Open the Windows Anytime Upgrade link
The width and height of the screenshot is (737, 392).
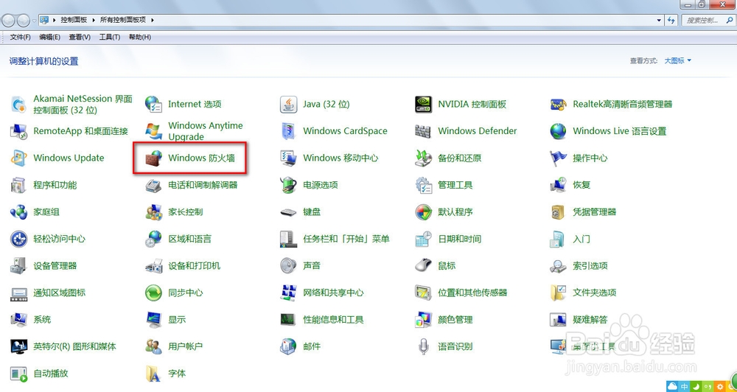206,131
